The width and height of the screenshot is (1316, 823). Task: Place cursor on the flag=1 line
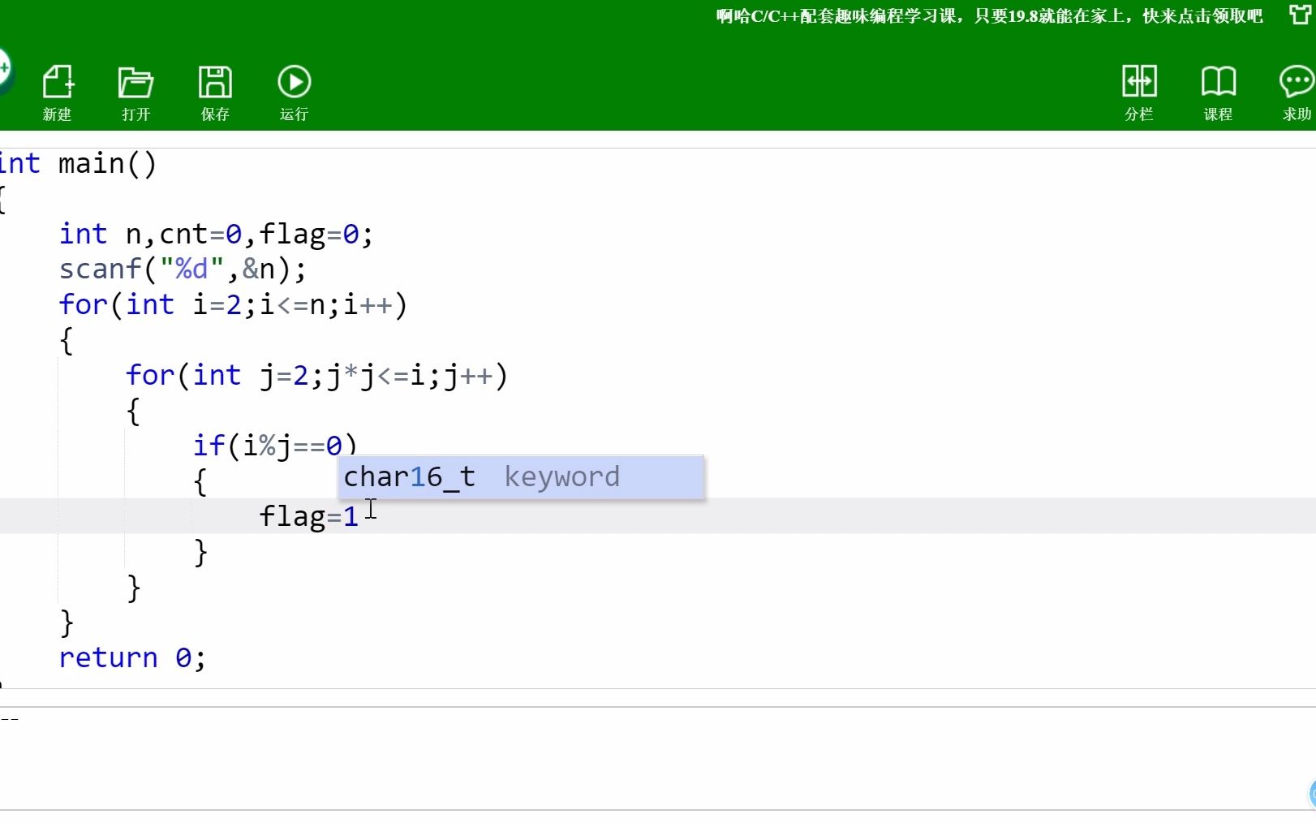pos(308,516)
